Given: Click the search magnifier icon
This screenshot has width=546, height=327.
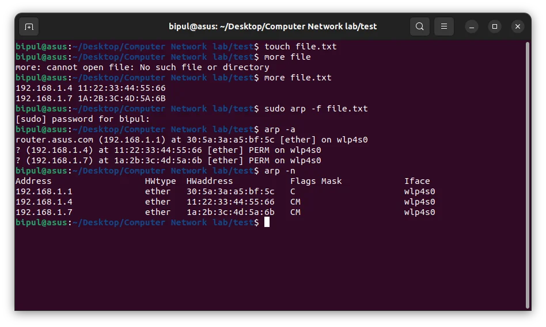Looking at the screenshot, I should coord(420,26).
